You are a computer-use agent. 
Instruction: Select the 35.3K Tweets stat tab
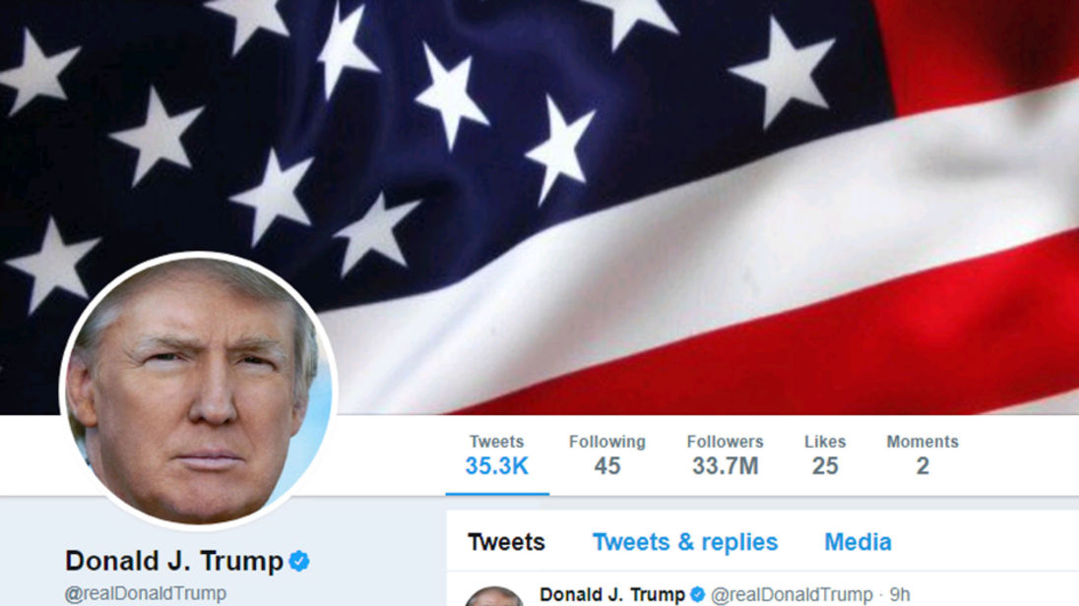(x=497, y=454)
